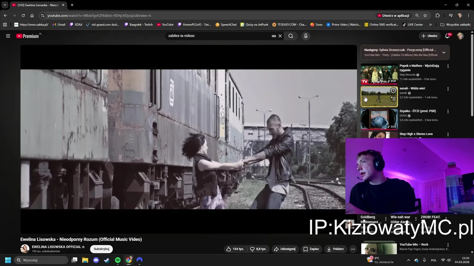Open Chrome tab search dropdown arrow

pyautogui.click(x=5, y=5)
